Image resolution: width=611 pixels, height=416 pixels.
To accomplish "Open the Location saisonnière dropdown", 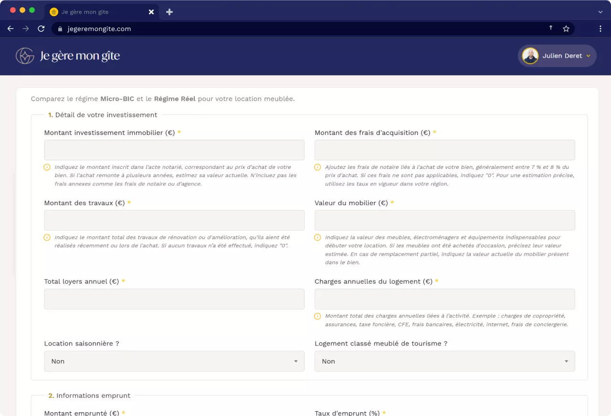I will 174,361.
